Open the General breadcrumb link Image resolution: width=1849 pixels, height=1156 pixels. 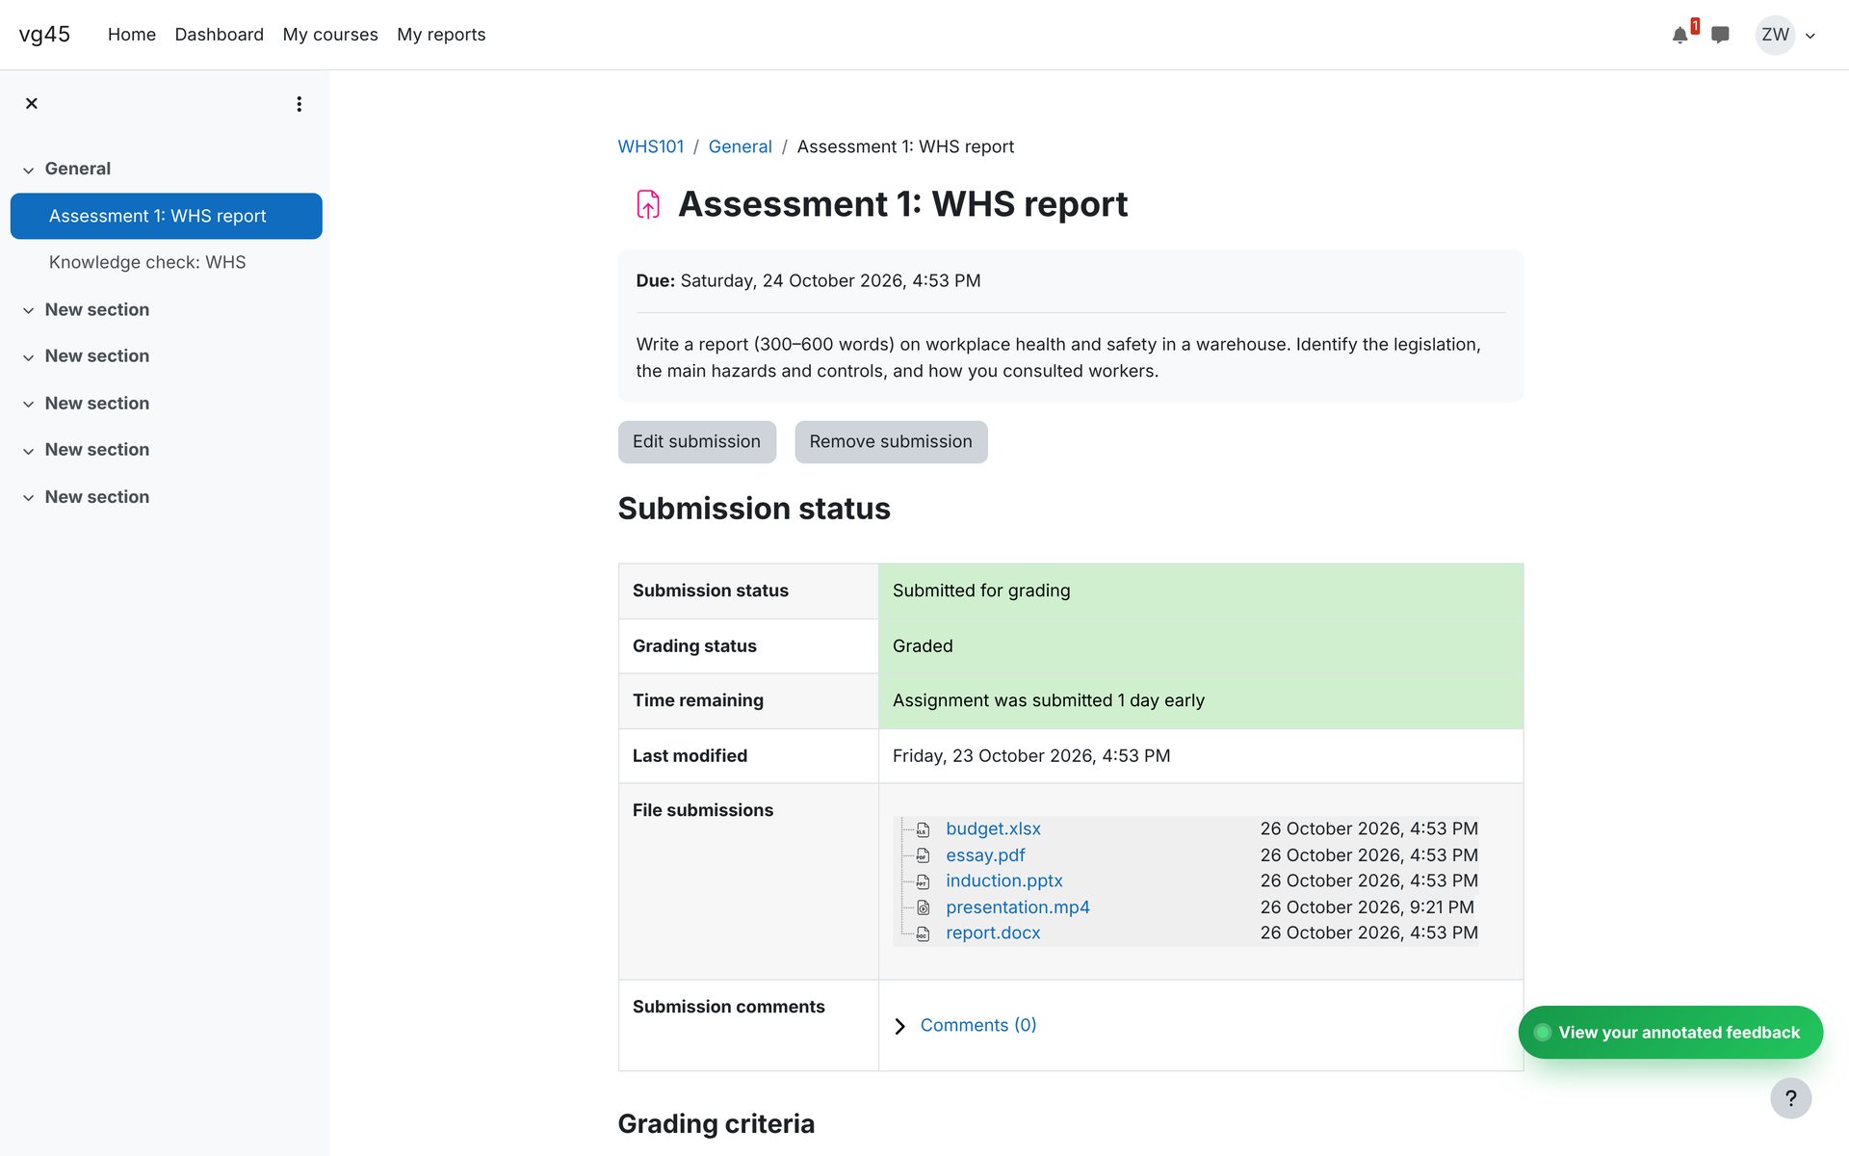740,146
